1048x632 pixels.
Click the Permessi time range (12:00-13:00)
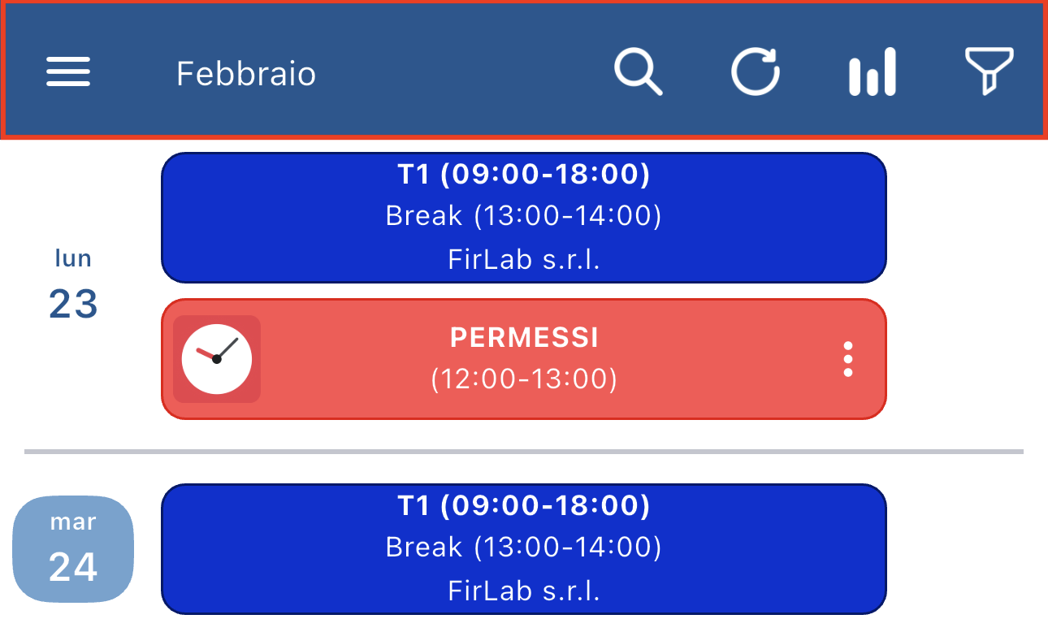pos(524,379)
